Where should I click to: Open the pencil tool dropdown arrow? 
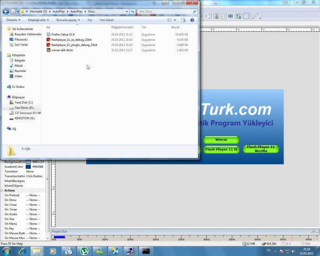260,18
